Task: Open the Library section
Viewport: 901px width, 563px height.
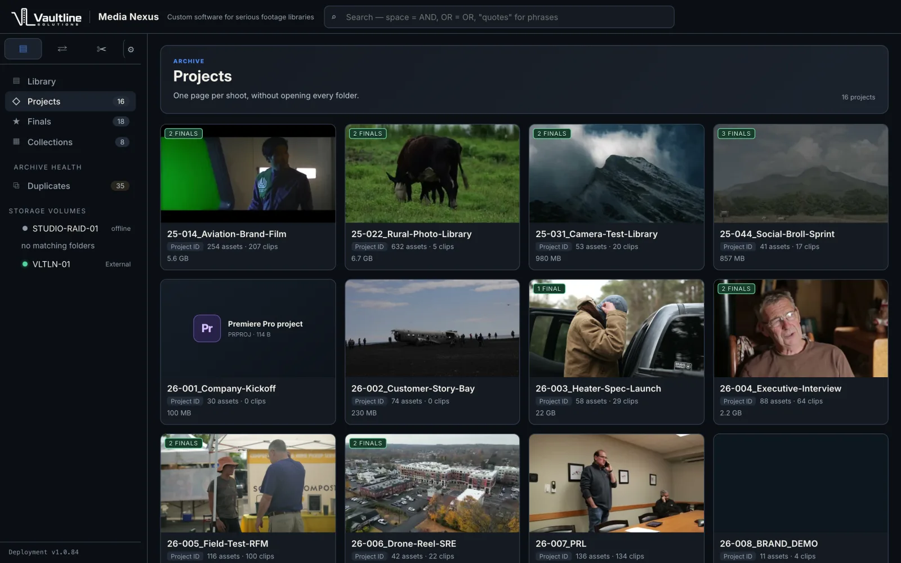Action: [70, 81]
